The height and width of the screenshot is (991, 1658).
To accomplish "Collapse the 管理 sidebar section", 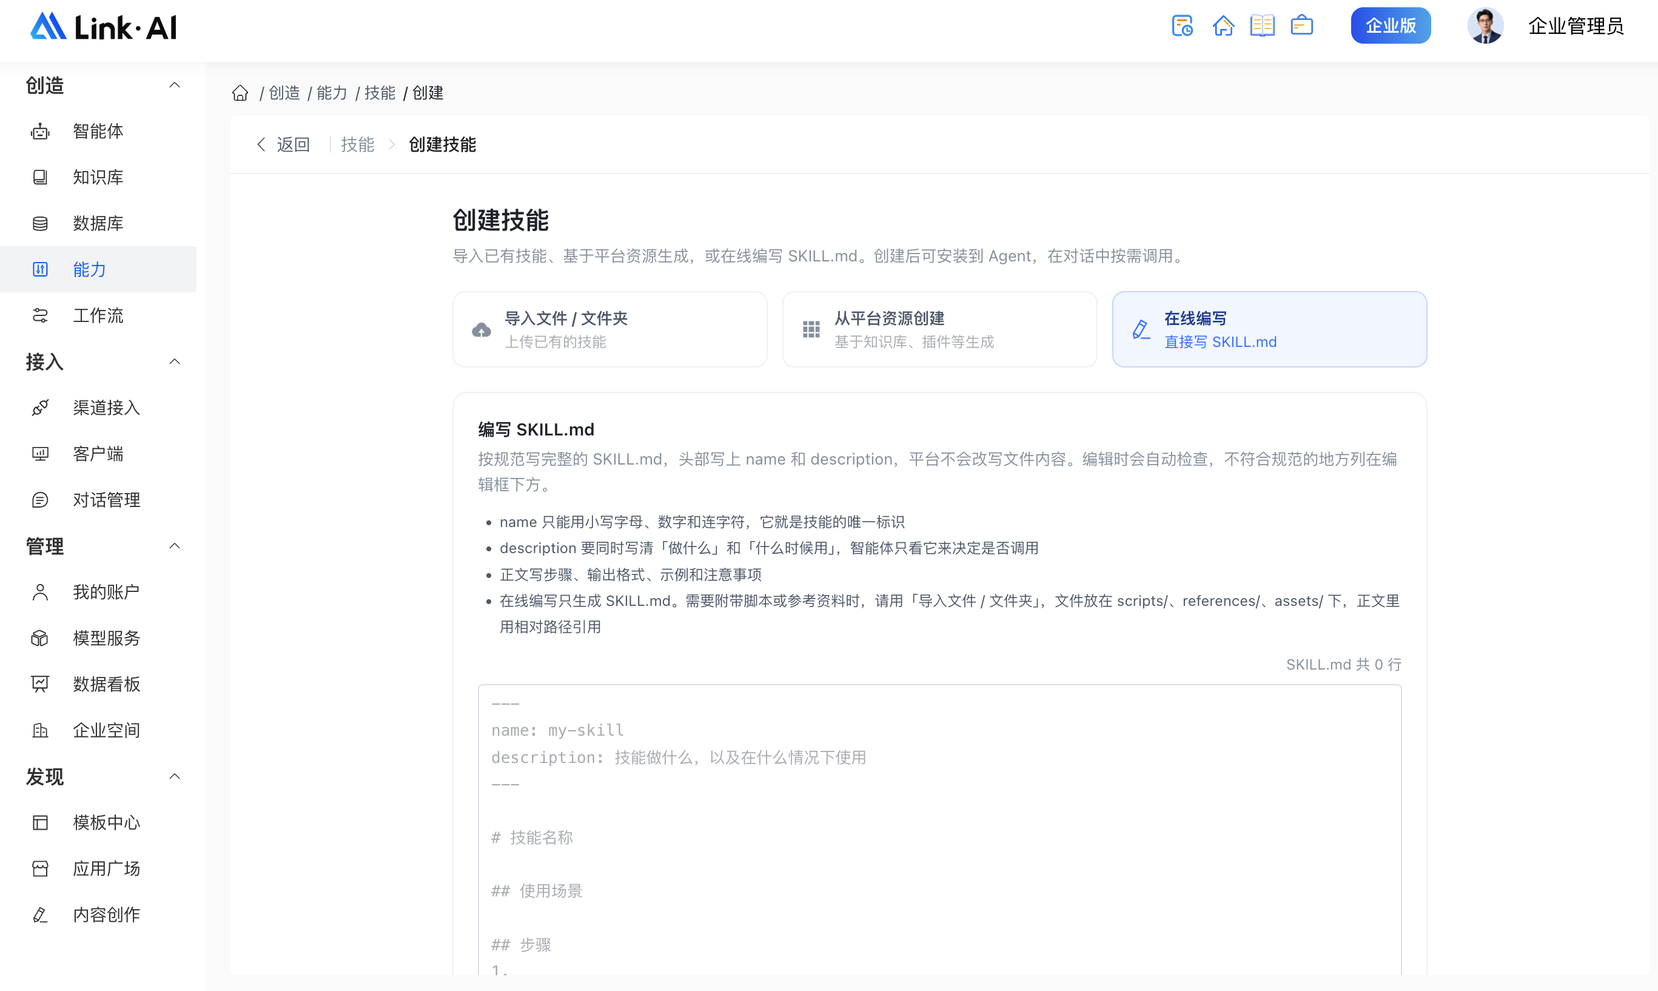I will click(x=175, y=546).
